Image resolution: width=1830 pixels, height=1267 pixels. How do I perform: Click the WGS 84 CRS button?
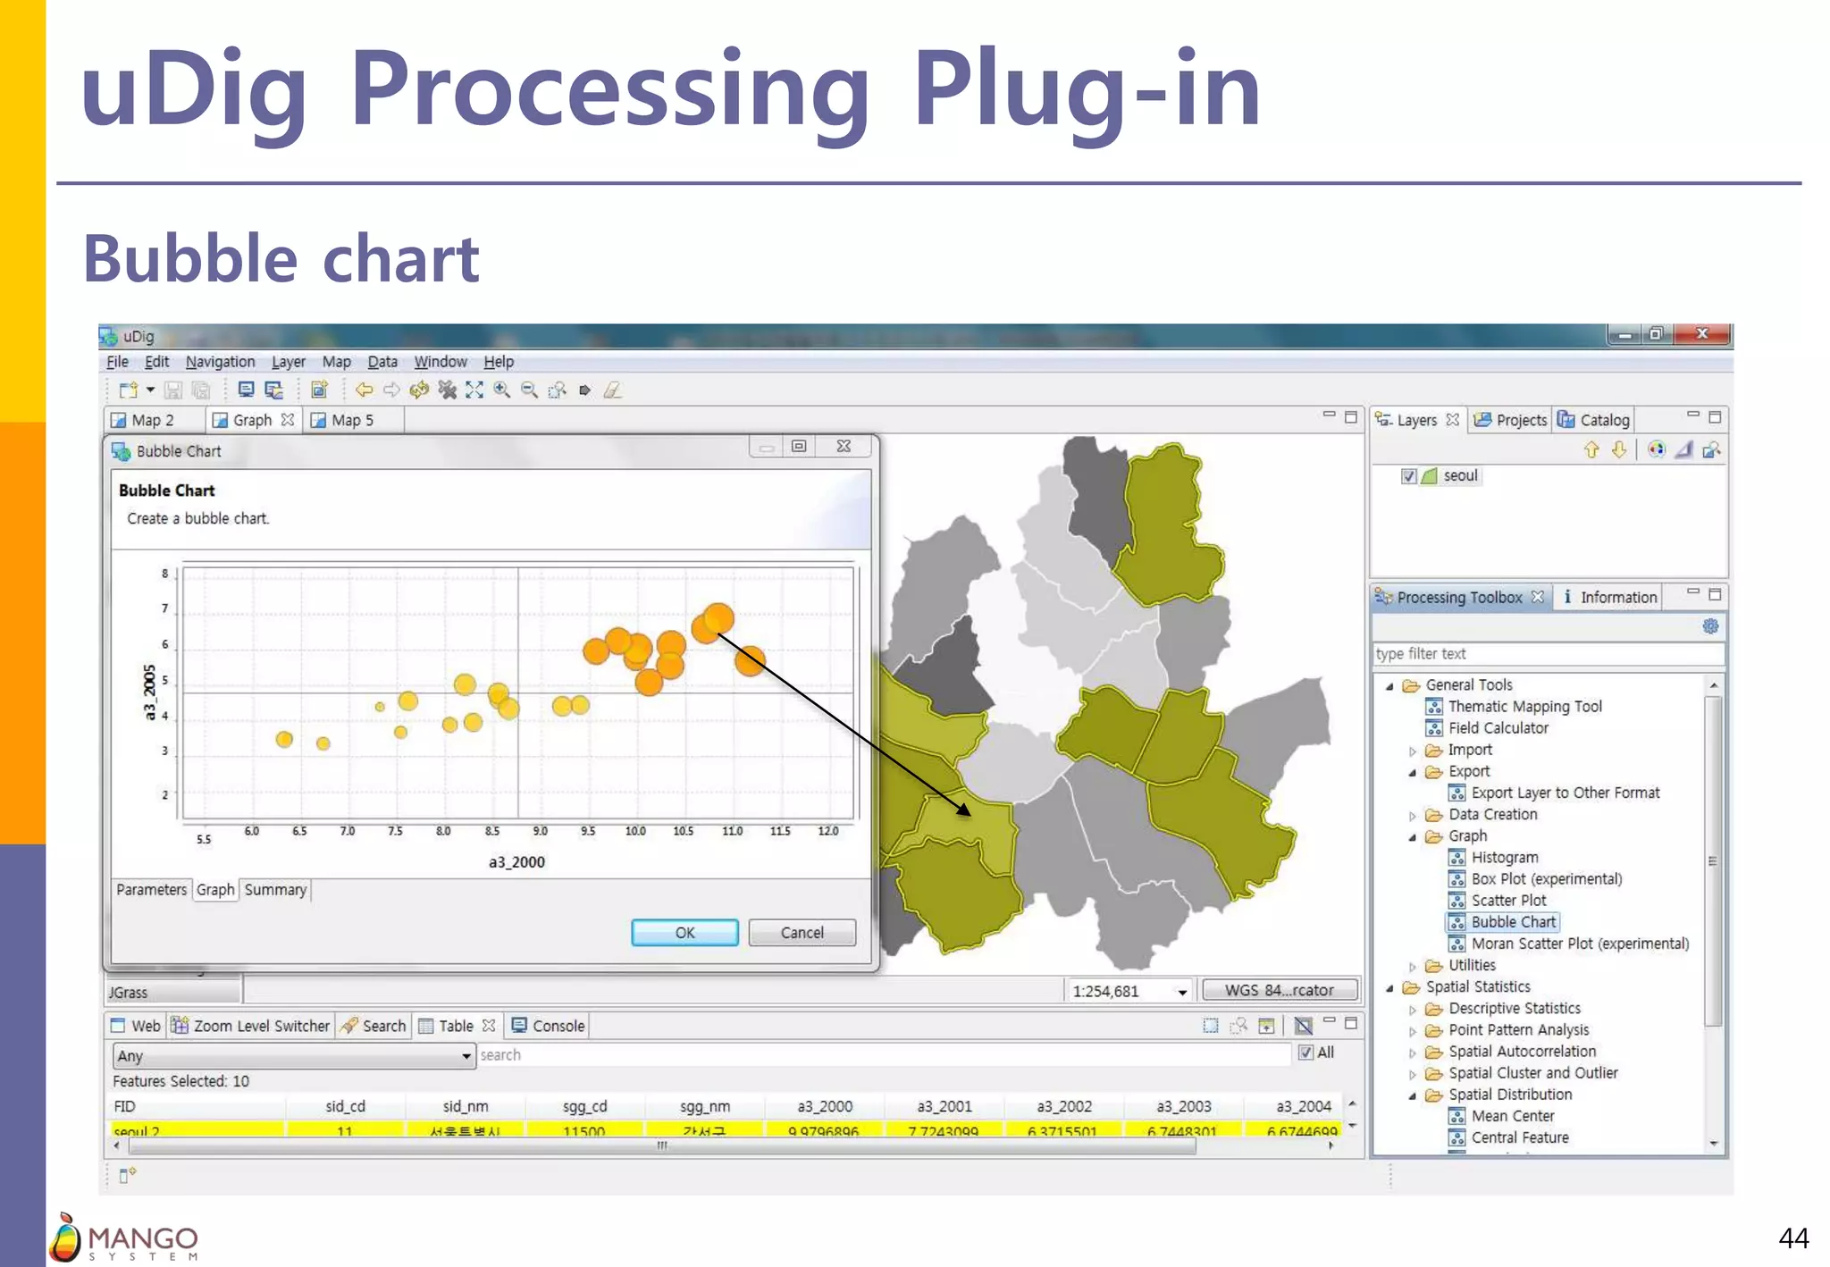click(x=1279, y=990)
